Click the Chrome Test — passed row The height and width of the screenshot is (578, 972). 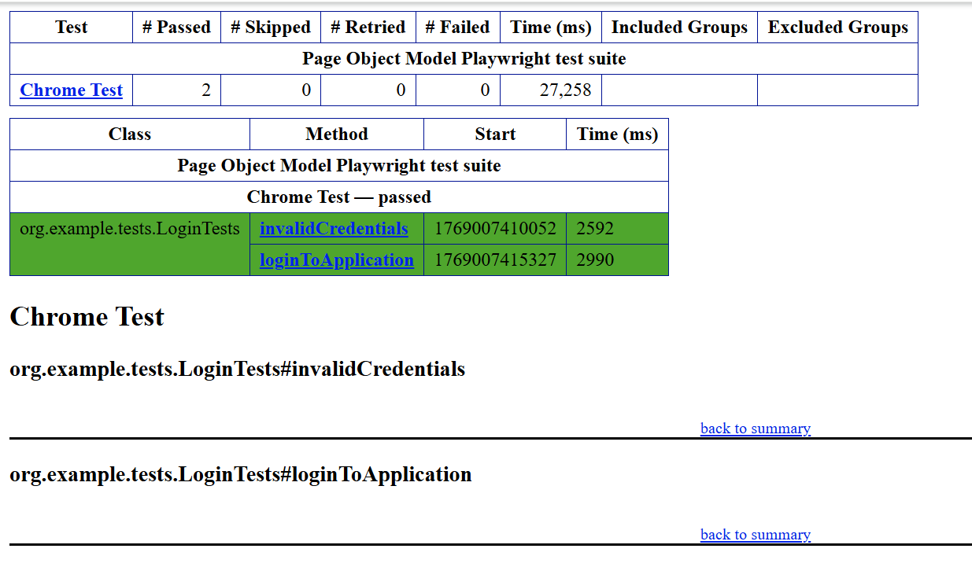pyautogui.click(x=338, y=197)
